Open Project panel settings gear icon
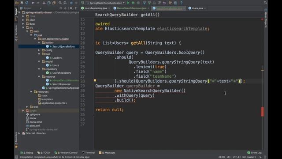 click(71, 8)
